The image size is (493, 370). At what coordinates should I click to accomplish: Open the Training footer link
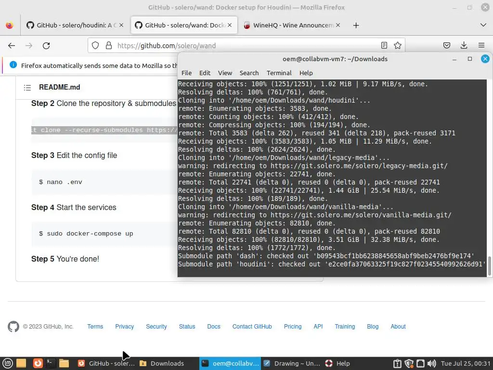coord(345,327)
